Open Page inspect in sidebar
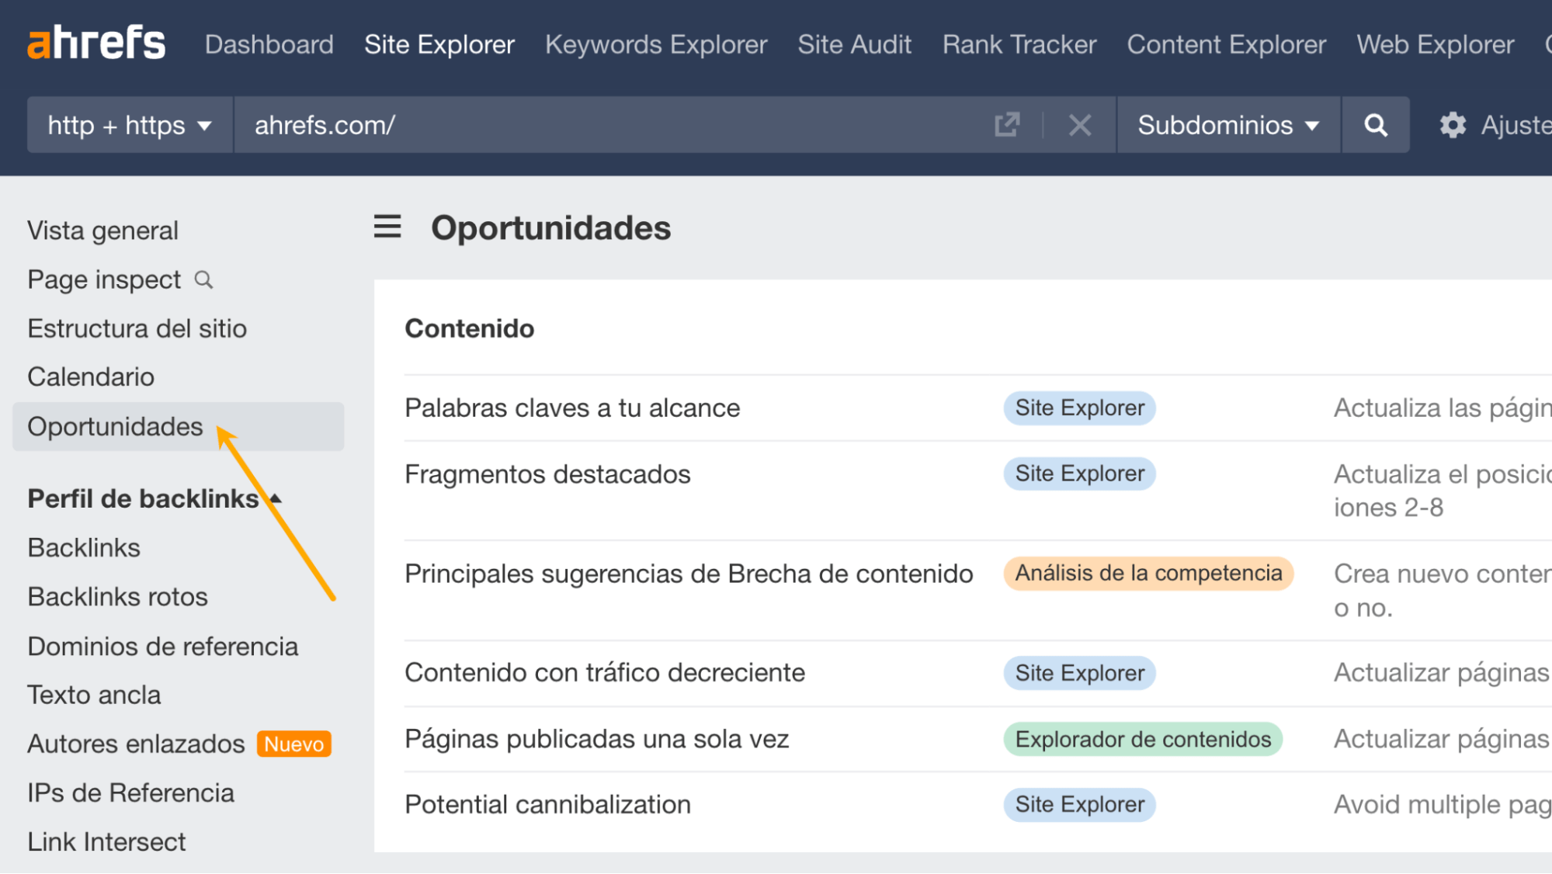 click(x=104, y=279)
